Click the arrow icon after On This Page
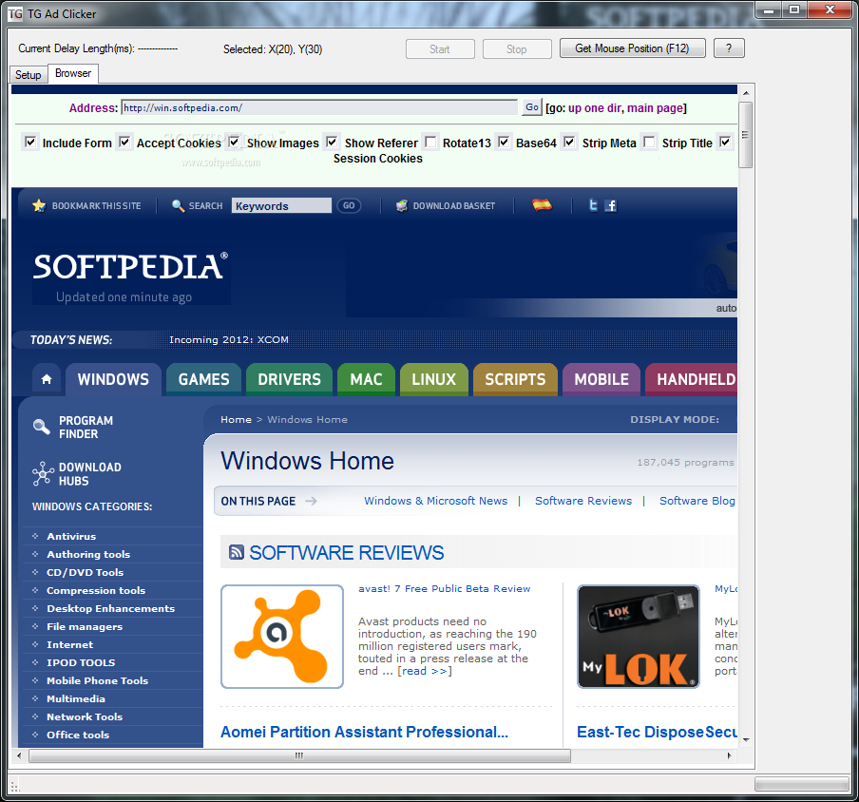 click(311, 501)
